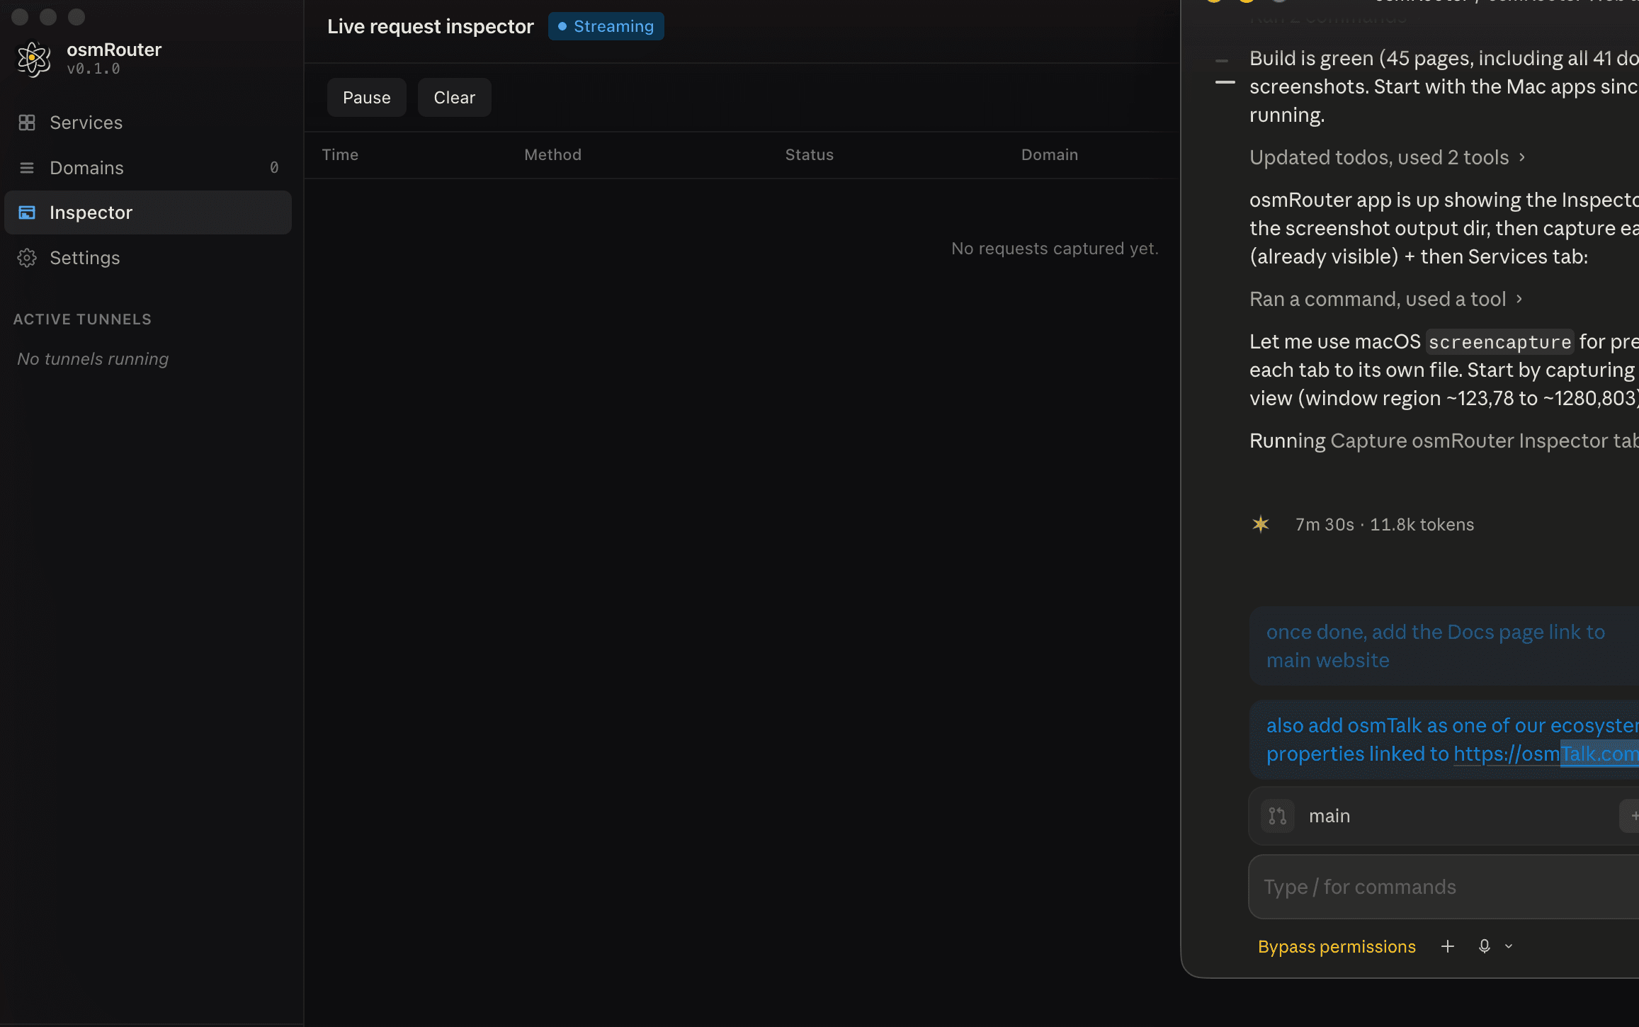The height and width of the screenshot is (1027, 1639).
Task: Expand the 'Ran a command, used a tool' row
Action: 1385,299
